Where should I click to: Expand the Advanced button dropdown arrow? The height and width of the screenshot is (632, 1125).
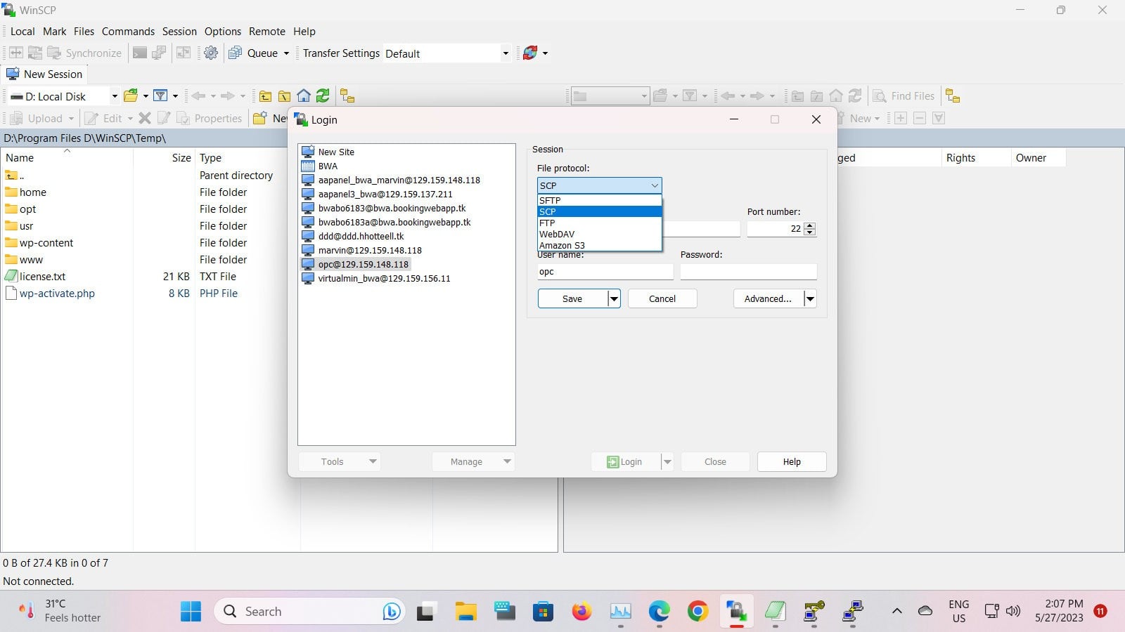[810, 299]
